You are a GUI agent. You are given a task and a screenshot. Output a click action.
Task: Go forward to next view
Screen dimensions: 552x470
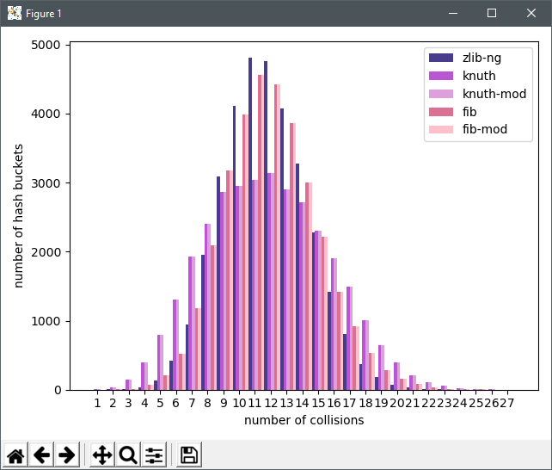[67, 455]
